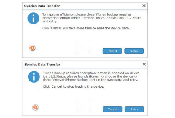Image resolution: width=175 pixels, height=118 pixels.
Task: Click 'and retry.' line in first dialog
Action: 50,21
